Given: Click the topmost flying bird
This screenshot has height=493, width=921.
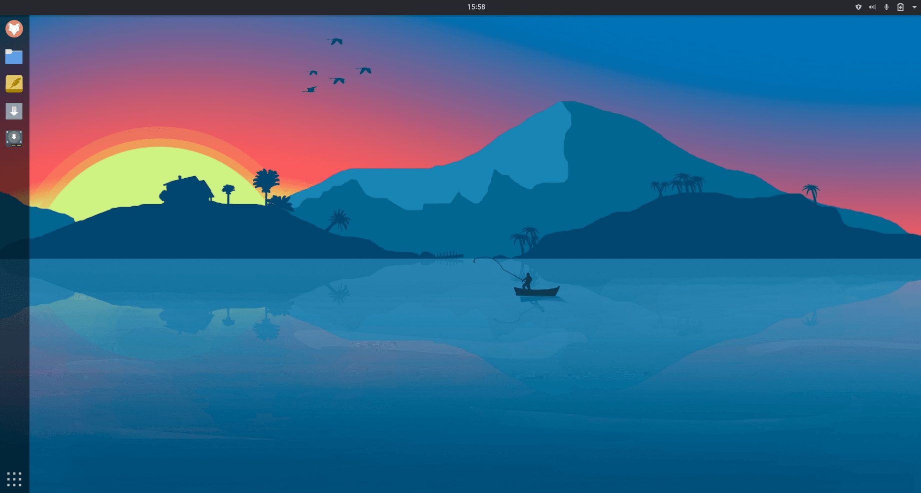Looking at the screenshot, I should pos(336,41).
